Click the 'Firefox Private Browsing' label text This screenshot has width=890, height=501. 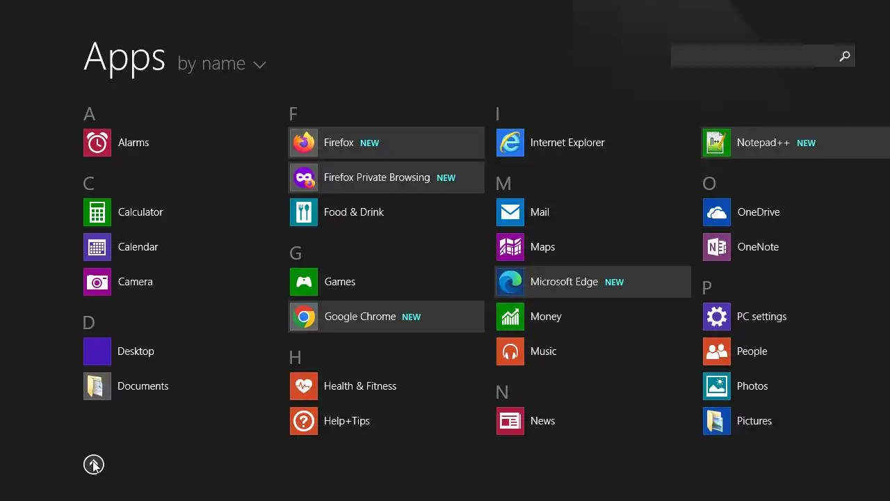(377, 177)
